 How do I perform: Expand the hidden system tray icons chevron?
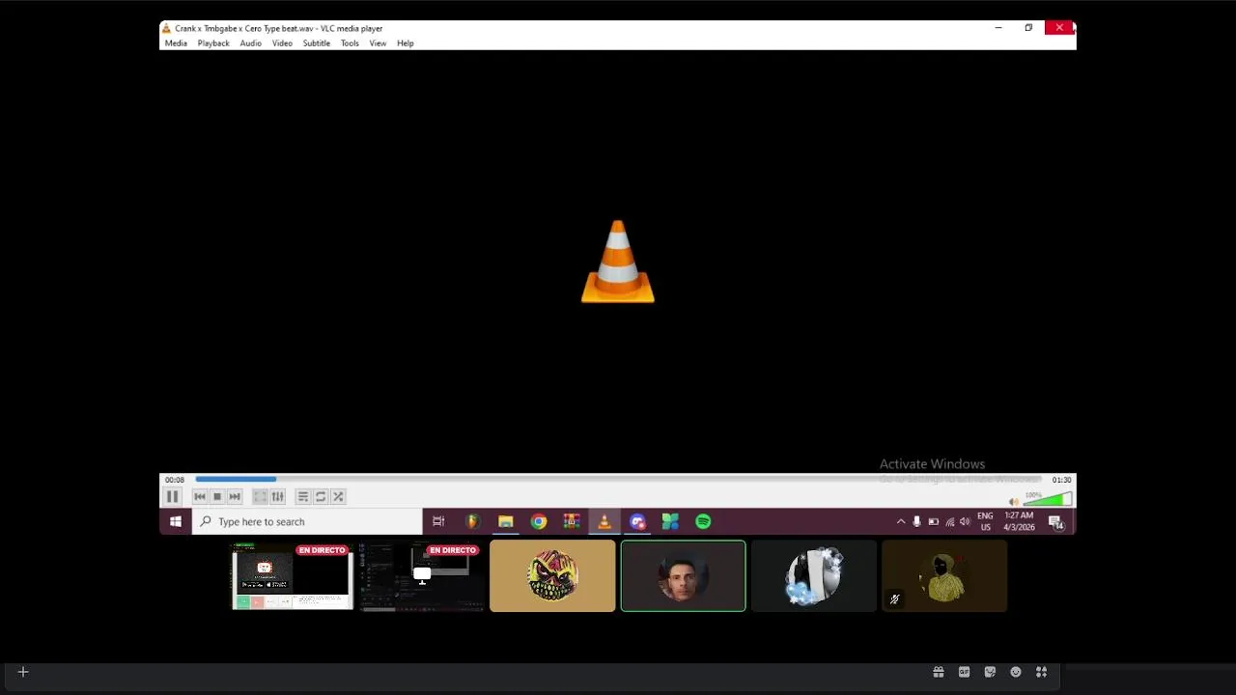(901, 522)
